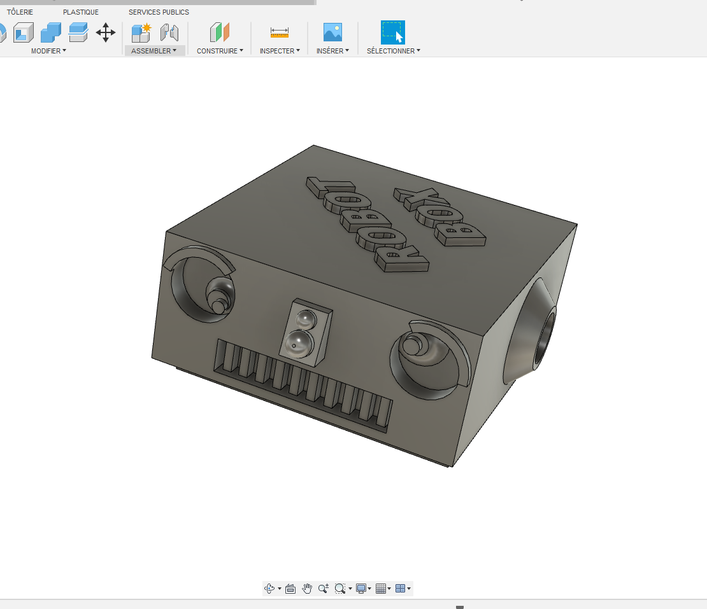Activate the Zoom plus/minus tool
The width and height of the screenshot is (707, 609).
click(324, 588)
